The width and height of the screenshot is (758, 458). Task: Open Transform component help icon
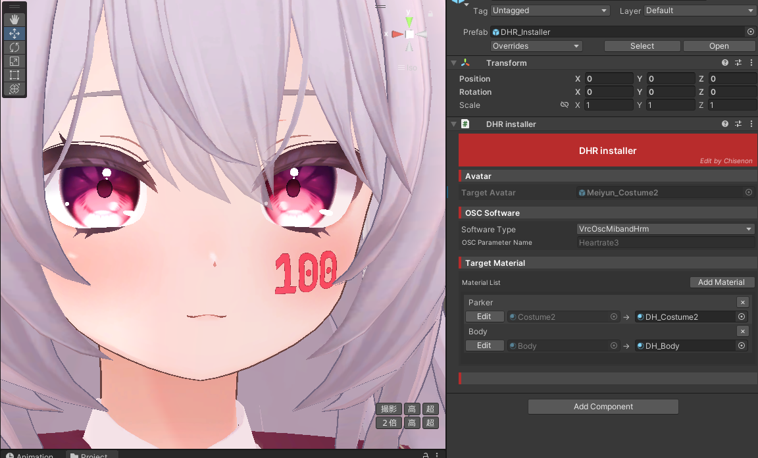[725, 63]
